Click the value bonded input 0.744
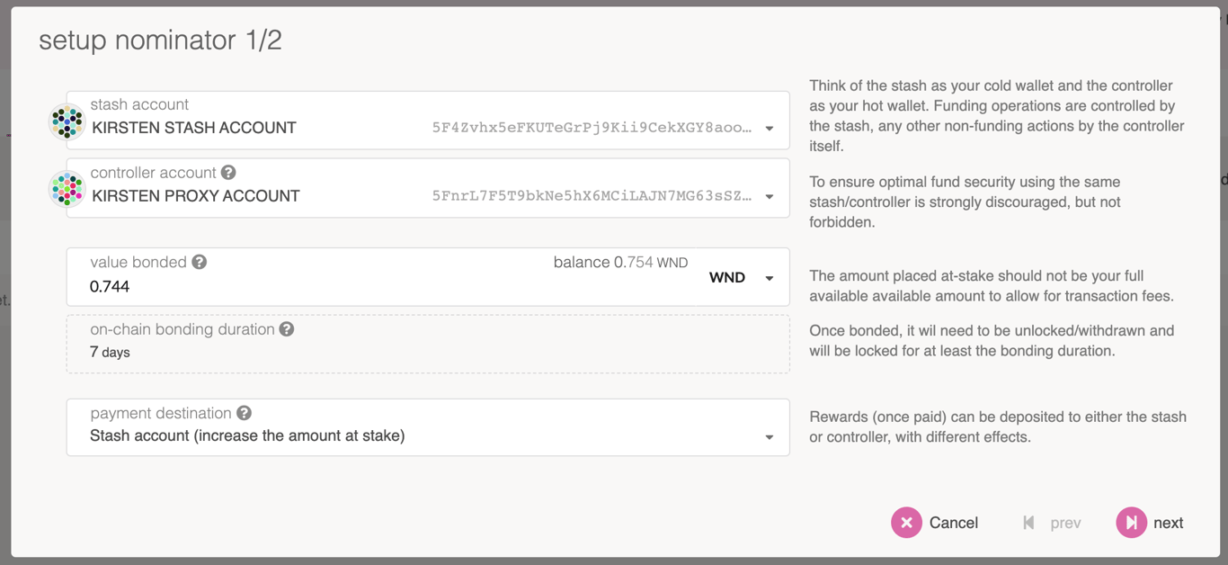1228x565 pixels. click(x=270, y=287)
